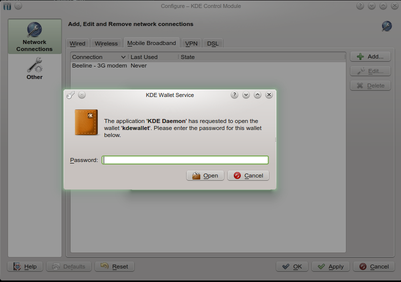Close the Configure KDE Control Module window

[x=394, y=6]
